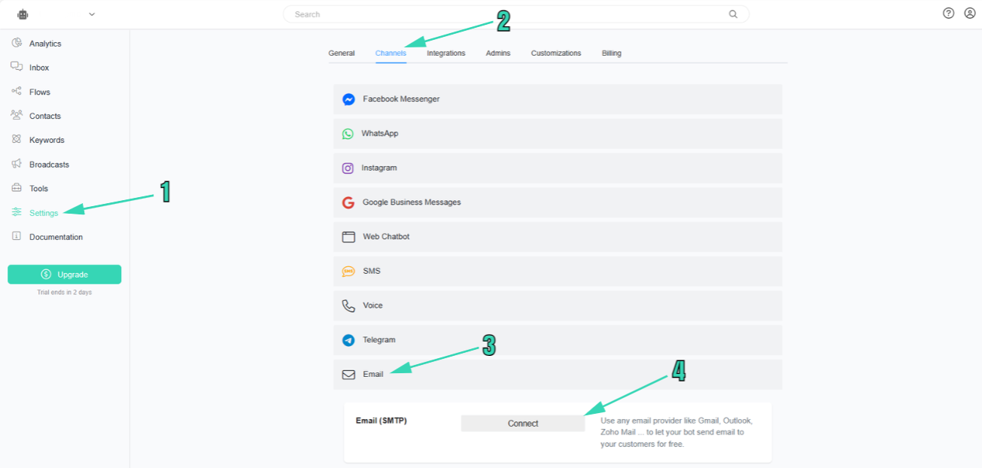Click the Analytics pie chart icon

coord(17,43)
